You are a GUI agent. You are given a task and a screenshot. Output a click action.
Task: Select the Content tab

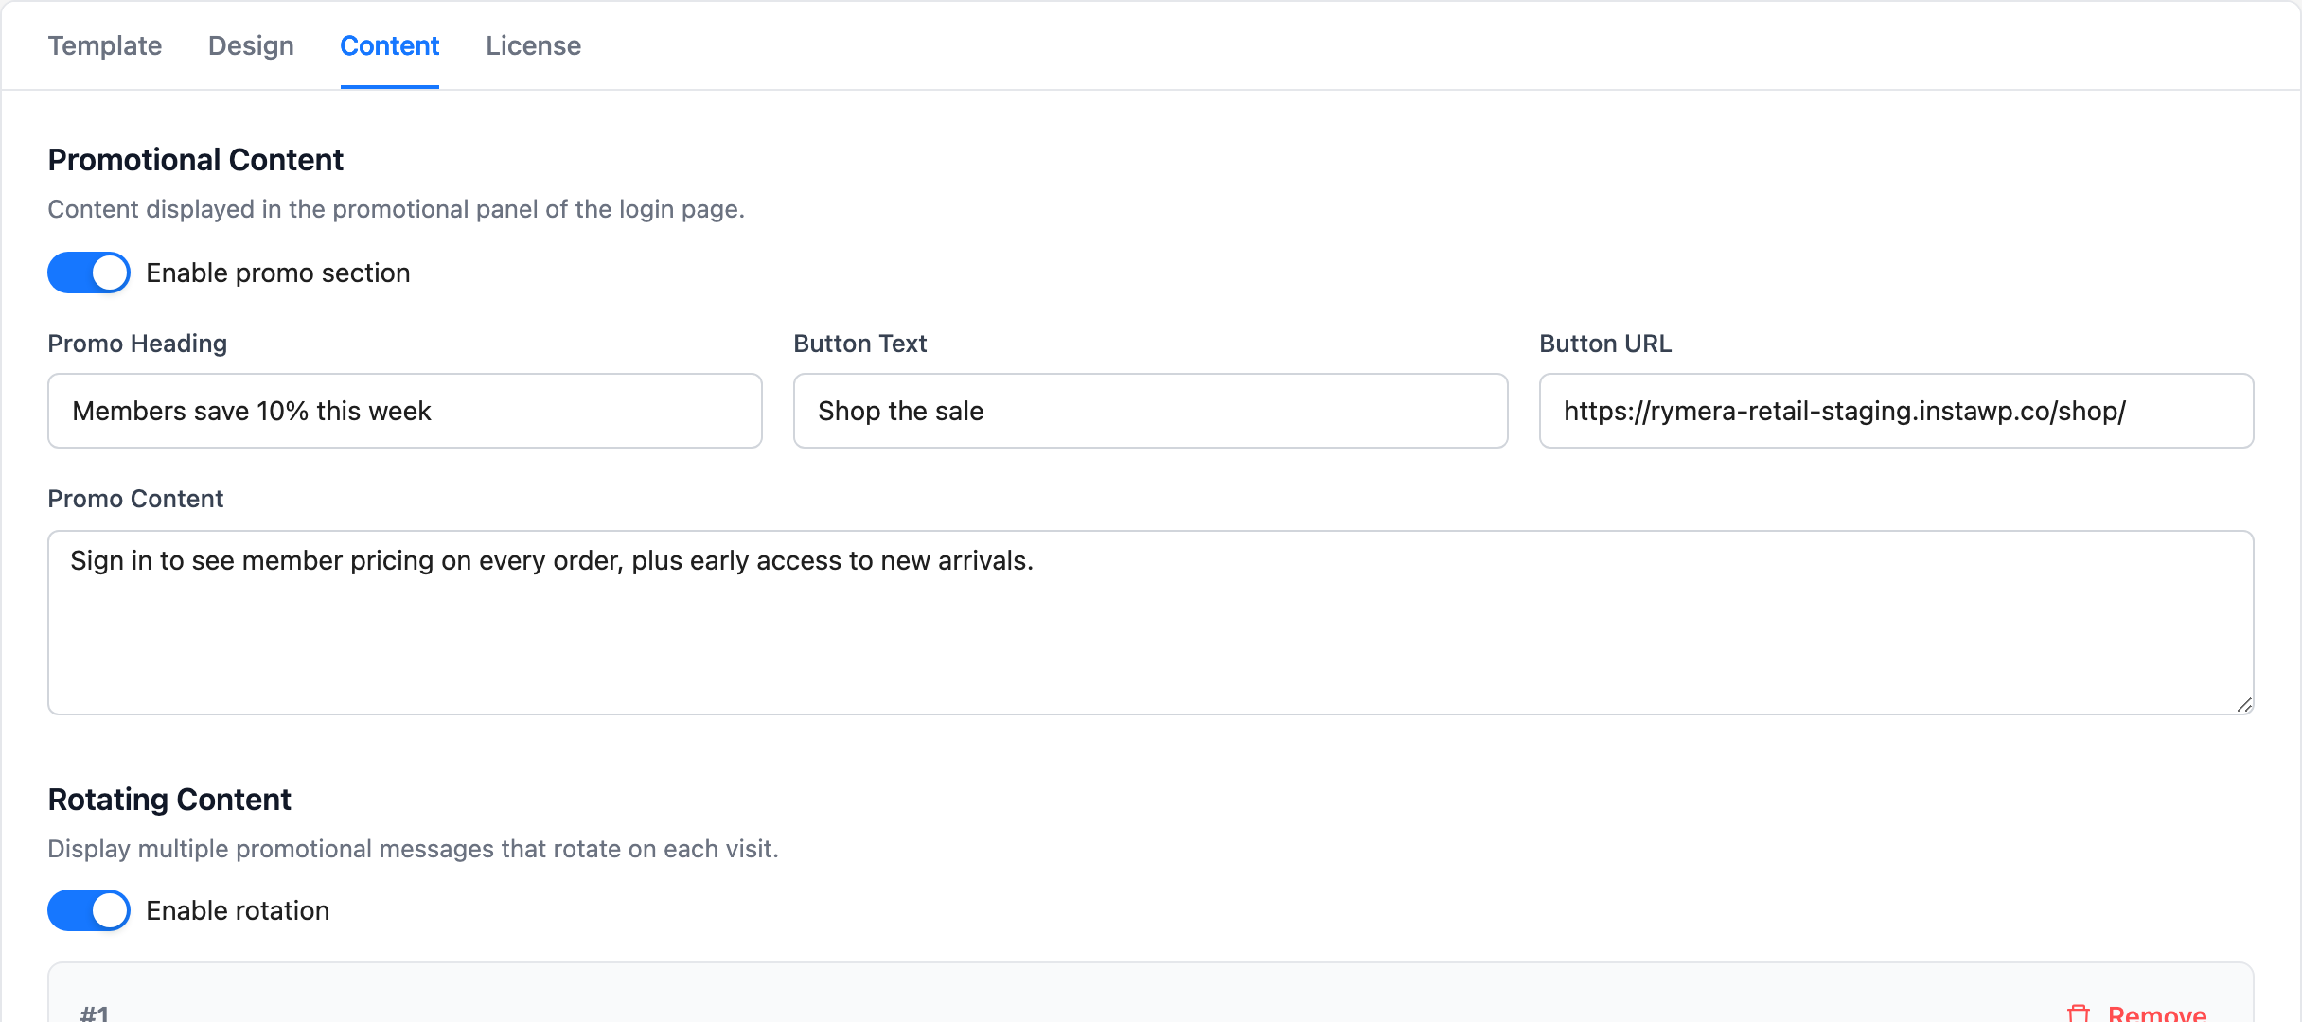(390, 45)
